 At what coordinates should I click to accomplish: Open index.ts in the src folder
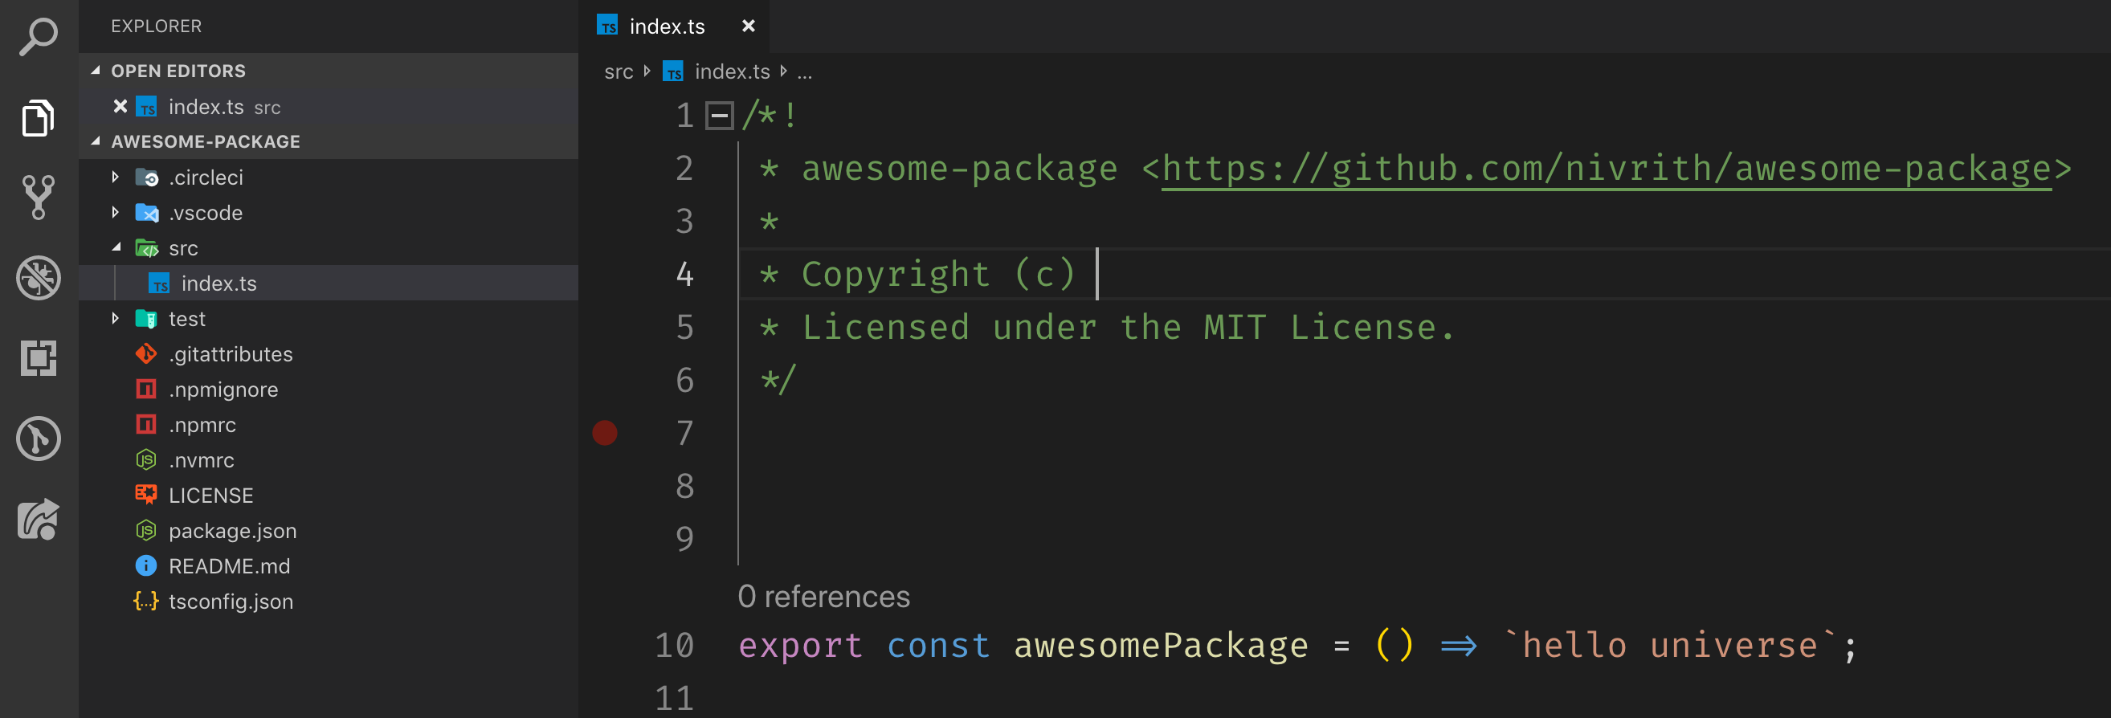point(329,283)
